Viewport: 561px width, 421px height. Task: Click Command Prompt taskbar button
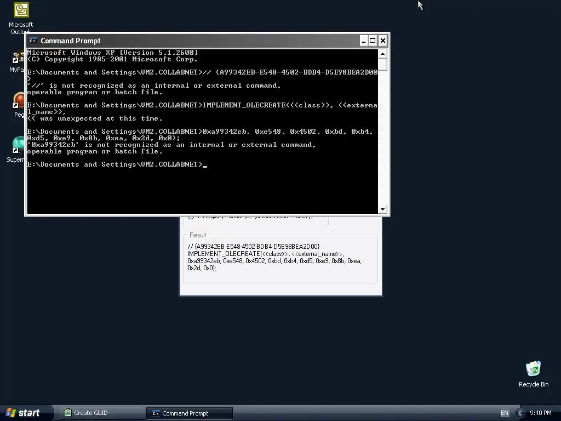click(x=189, y=413)
